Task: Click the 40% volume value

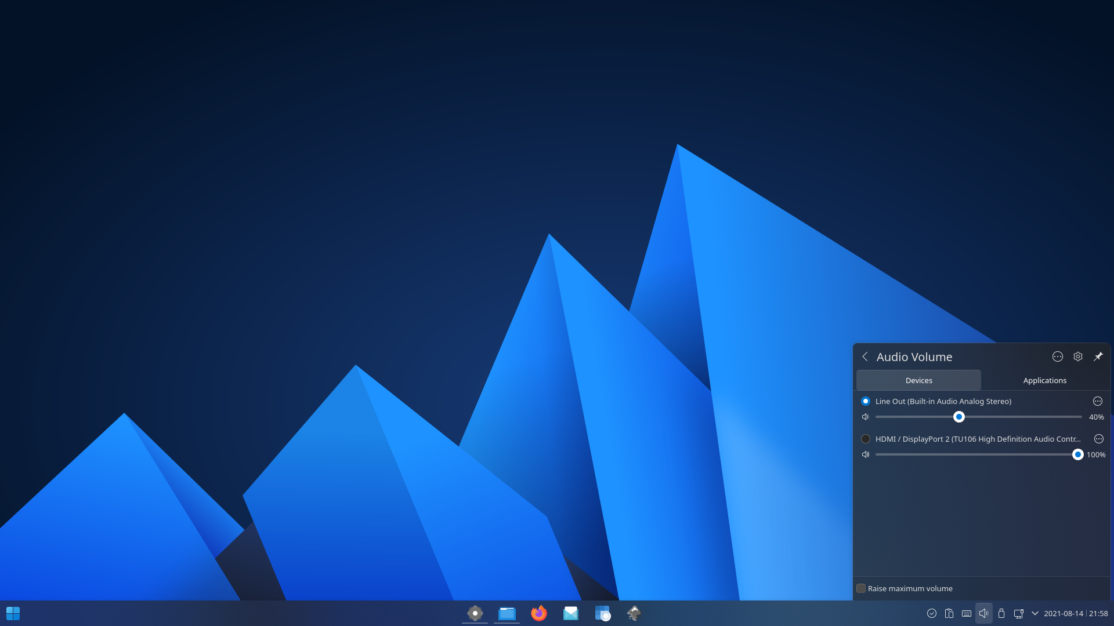Action: [1097, 417]
